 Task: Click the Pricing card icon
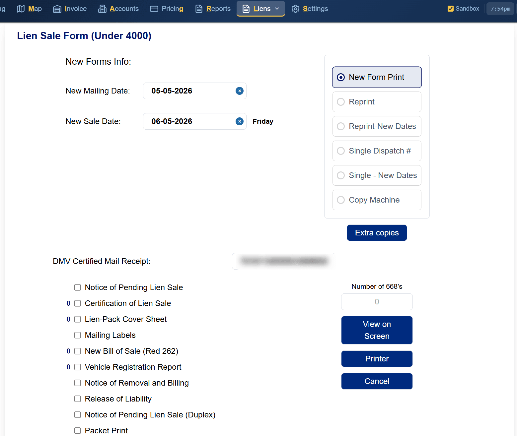click(x=154, y=9)
